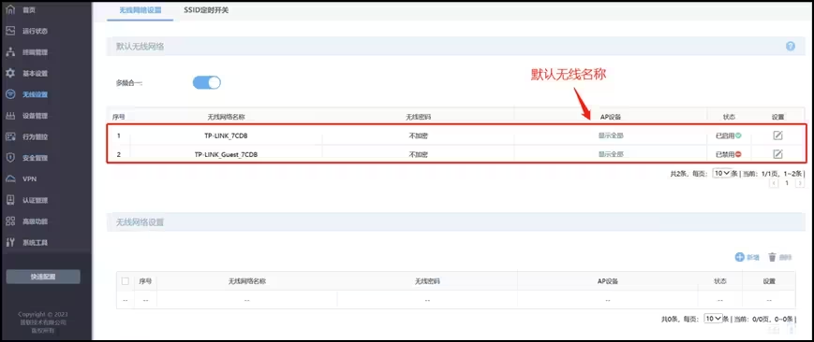
Task: Open the network topology item below 运行状态
Action: click(x=35, y=51)
